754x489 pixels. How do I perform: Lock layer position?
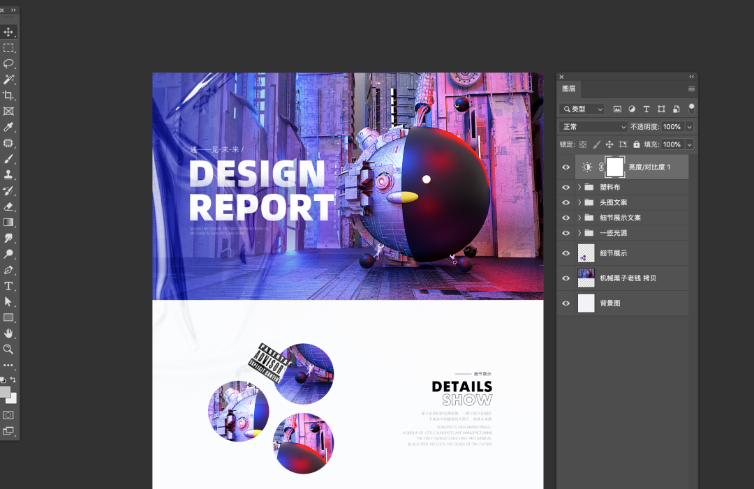[609, 144]
